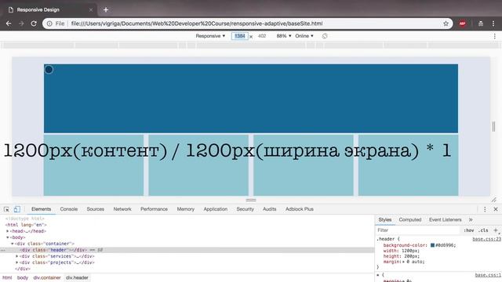The height and width of the screenshot is (282, 502).
Task: Click the viewport height field showing 402
Action: [x=262, y=36]
